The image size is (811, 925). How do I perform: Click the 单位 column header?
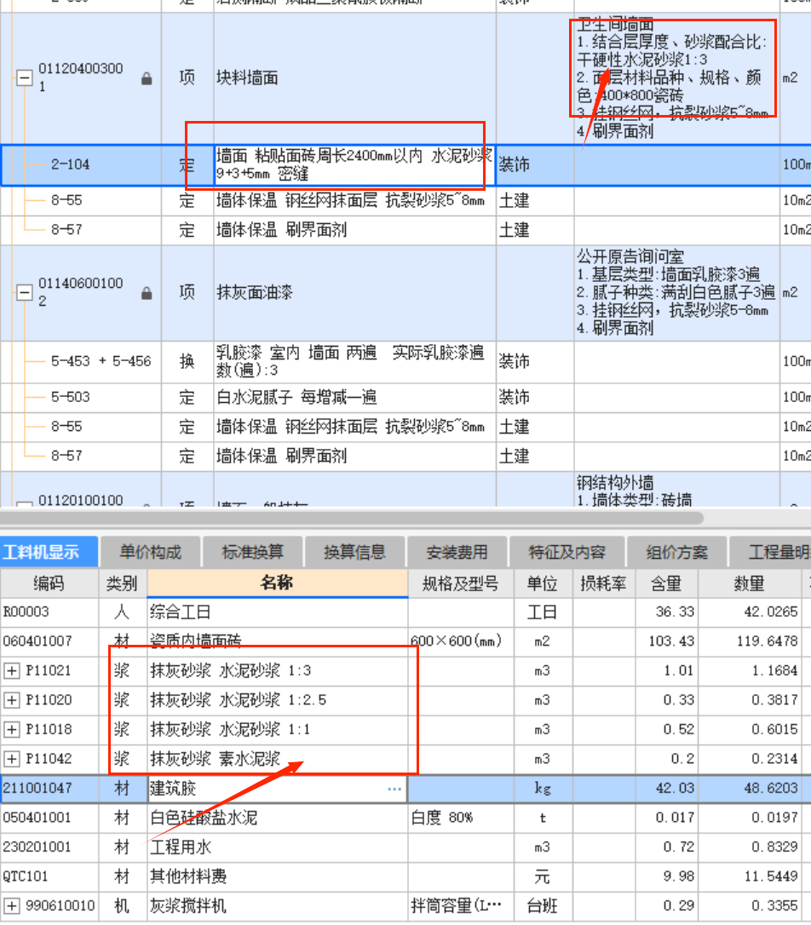point(543,583)
